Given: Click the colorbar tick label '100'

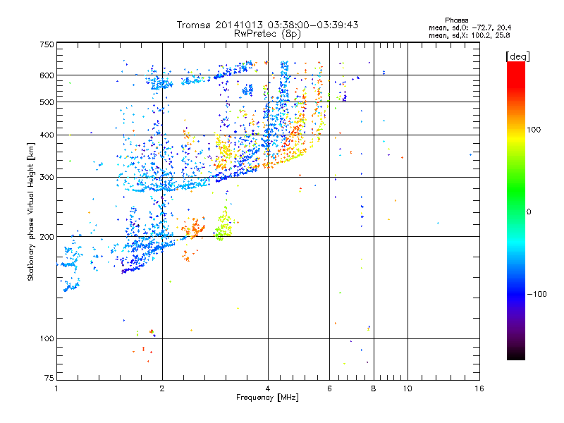Looking at the screenshot, I should [x=534, y=130].
